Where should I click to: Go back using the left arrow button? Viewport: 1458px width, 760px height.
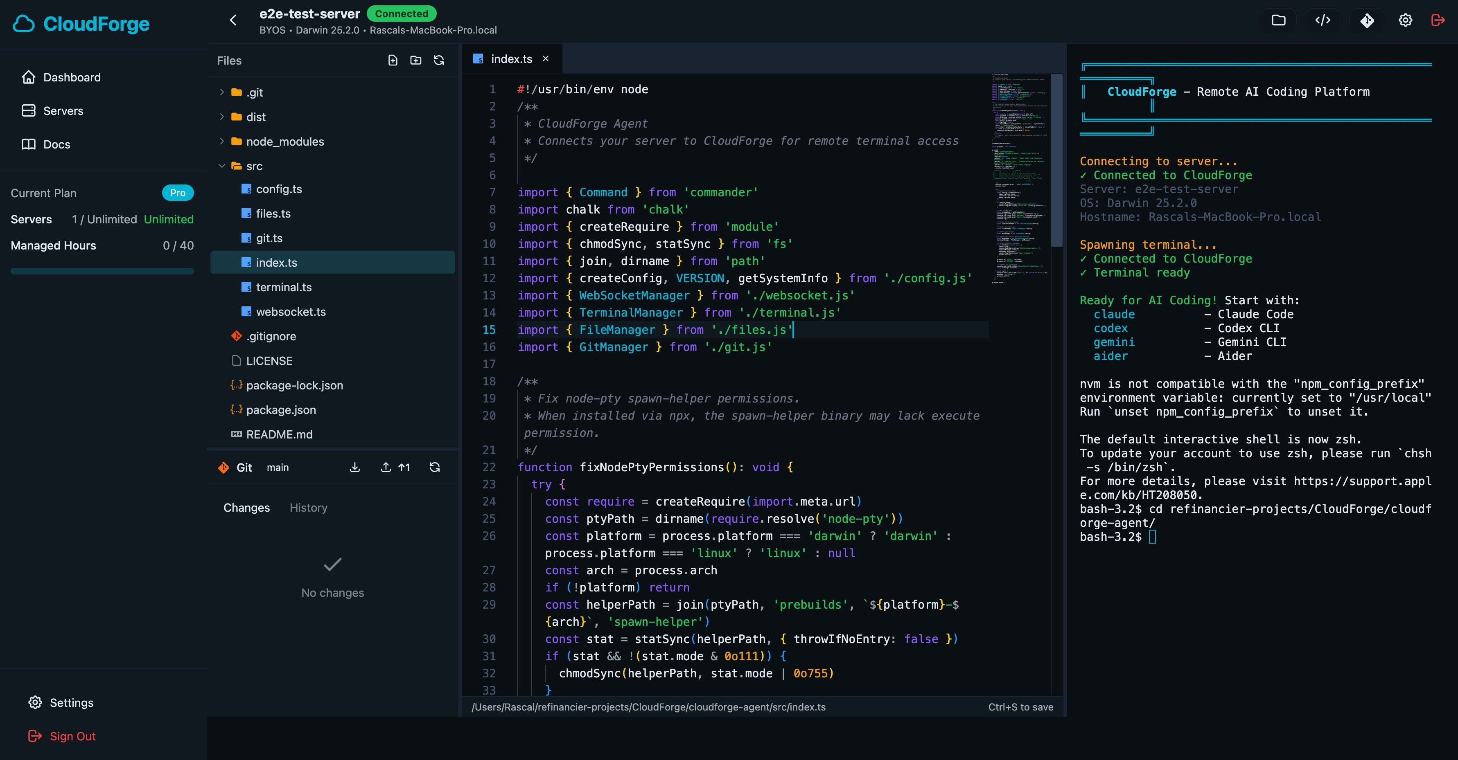(x=233, y=20)
